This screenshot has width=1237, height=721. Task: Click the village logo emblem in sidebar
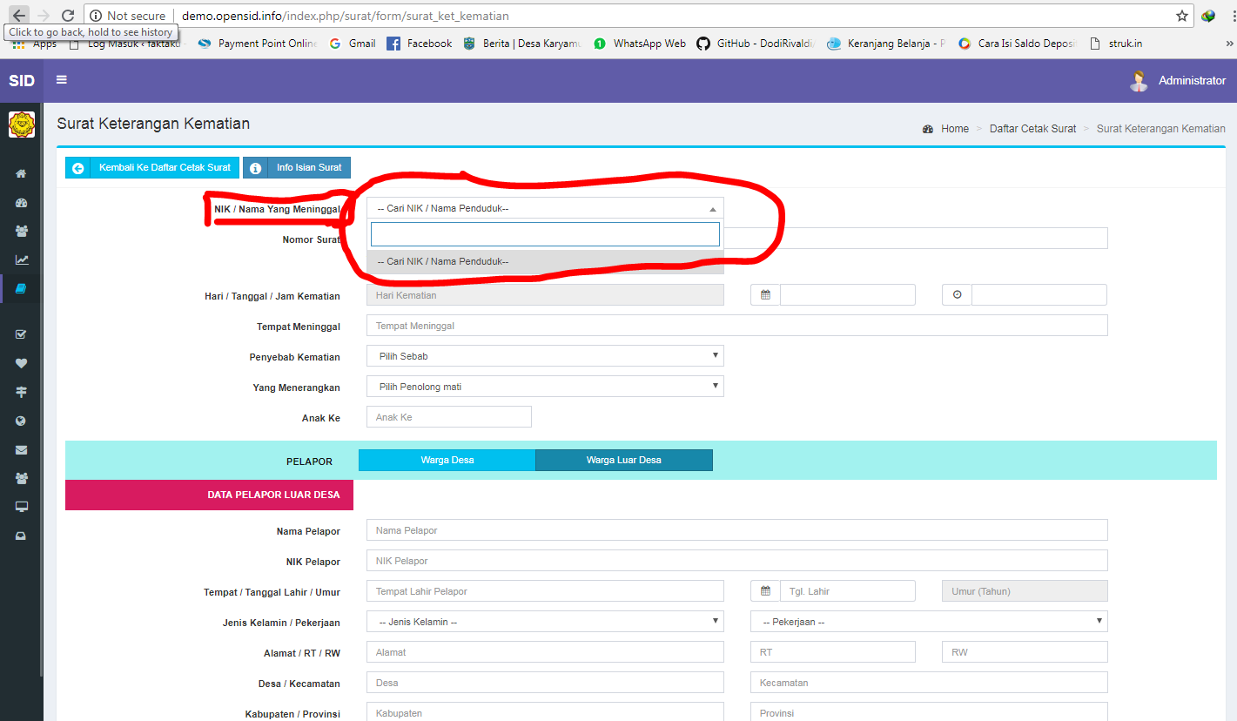(x=21, y=125)
